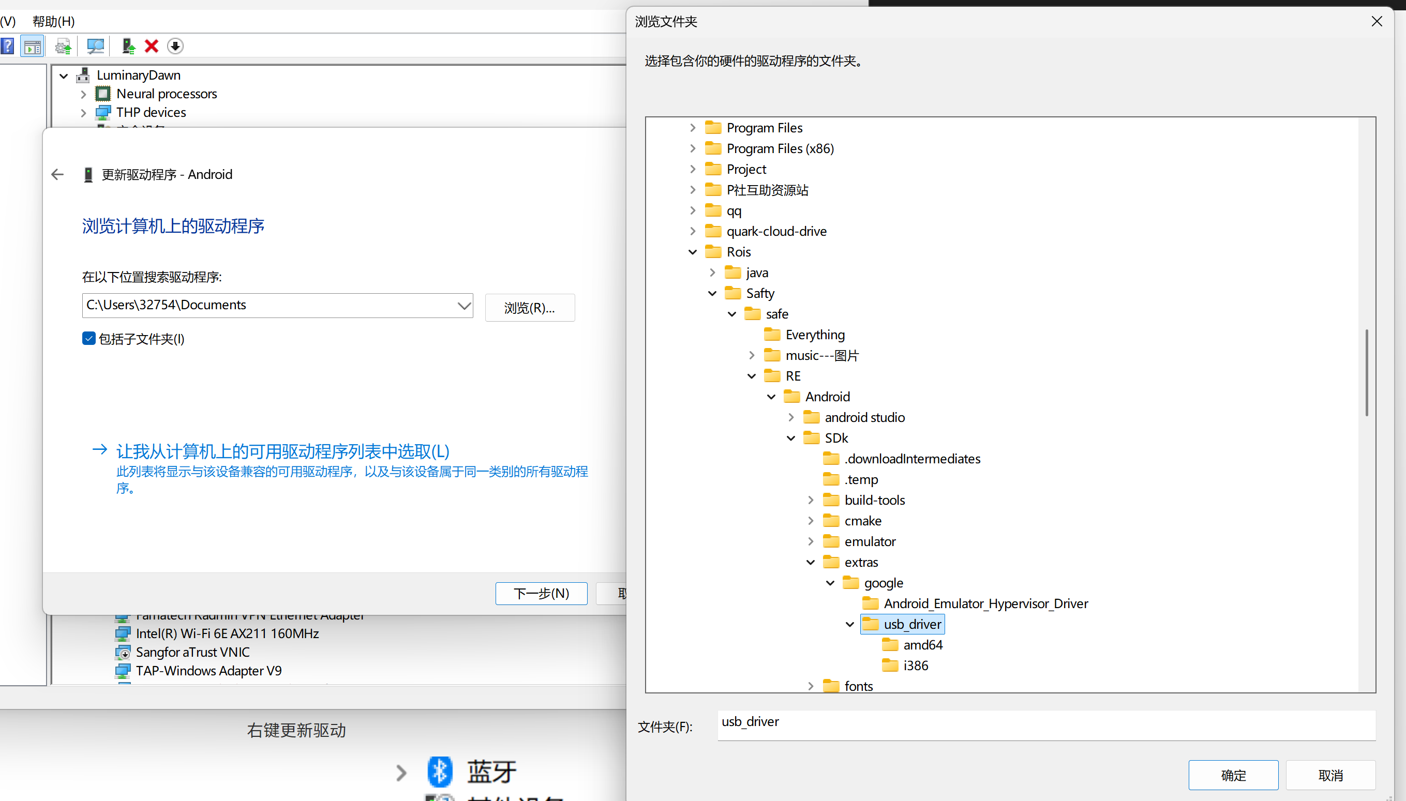This screenshot has height=801, width=1406.
Task: Click the back arrow in update driver wizard
Action: point(57,174)
